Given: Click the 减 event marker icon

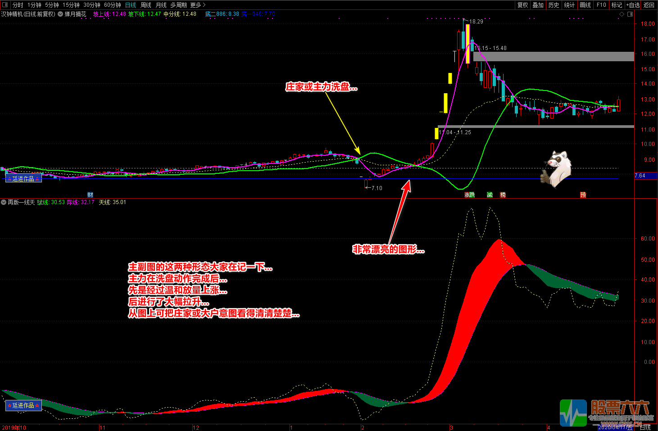Looking at the screenshot, I should (x=490, y=195).
